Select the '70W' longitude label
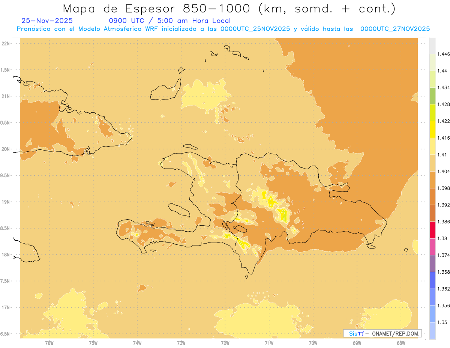Screen dimensions: 450x348 tap(313, 343)
